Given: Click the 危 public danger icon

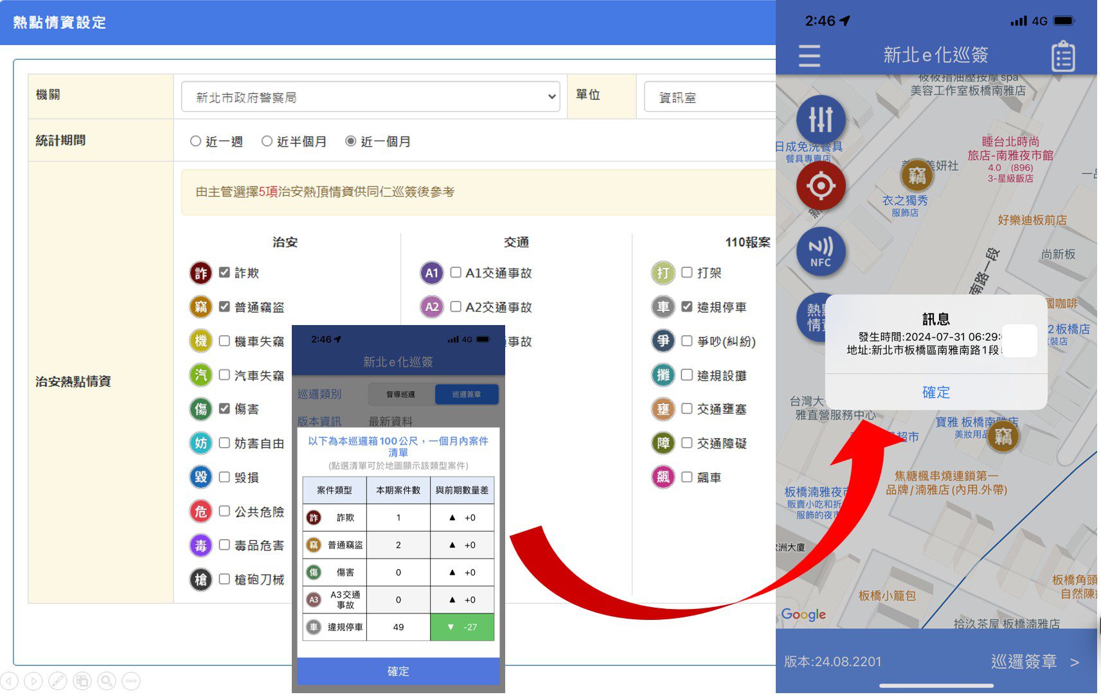Looking at the screenshot, I should 201,511.
